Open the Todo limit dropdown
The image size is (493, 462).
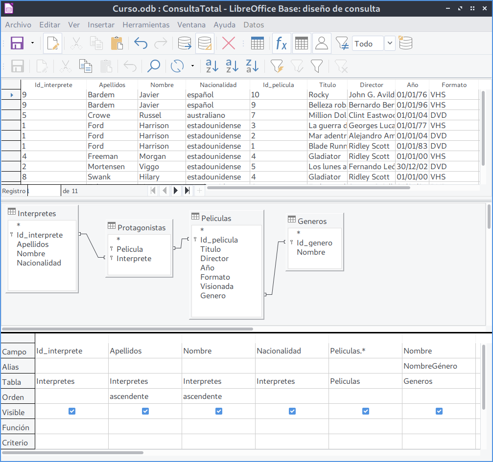coord(390,44)
